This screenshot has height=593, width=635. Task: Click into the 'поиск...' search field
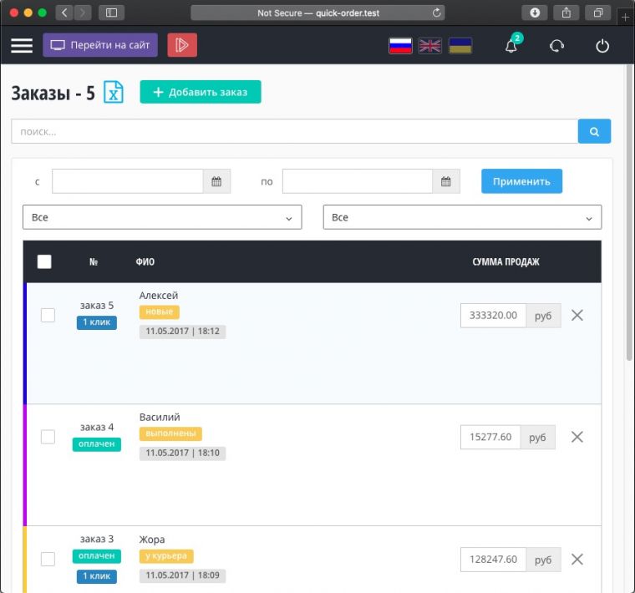(294, 131)
